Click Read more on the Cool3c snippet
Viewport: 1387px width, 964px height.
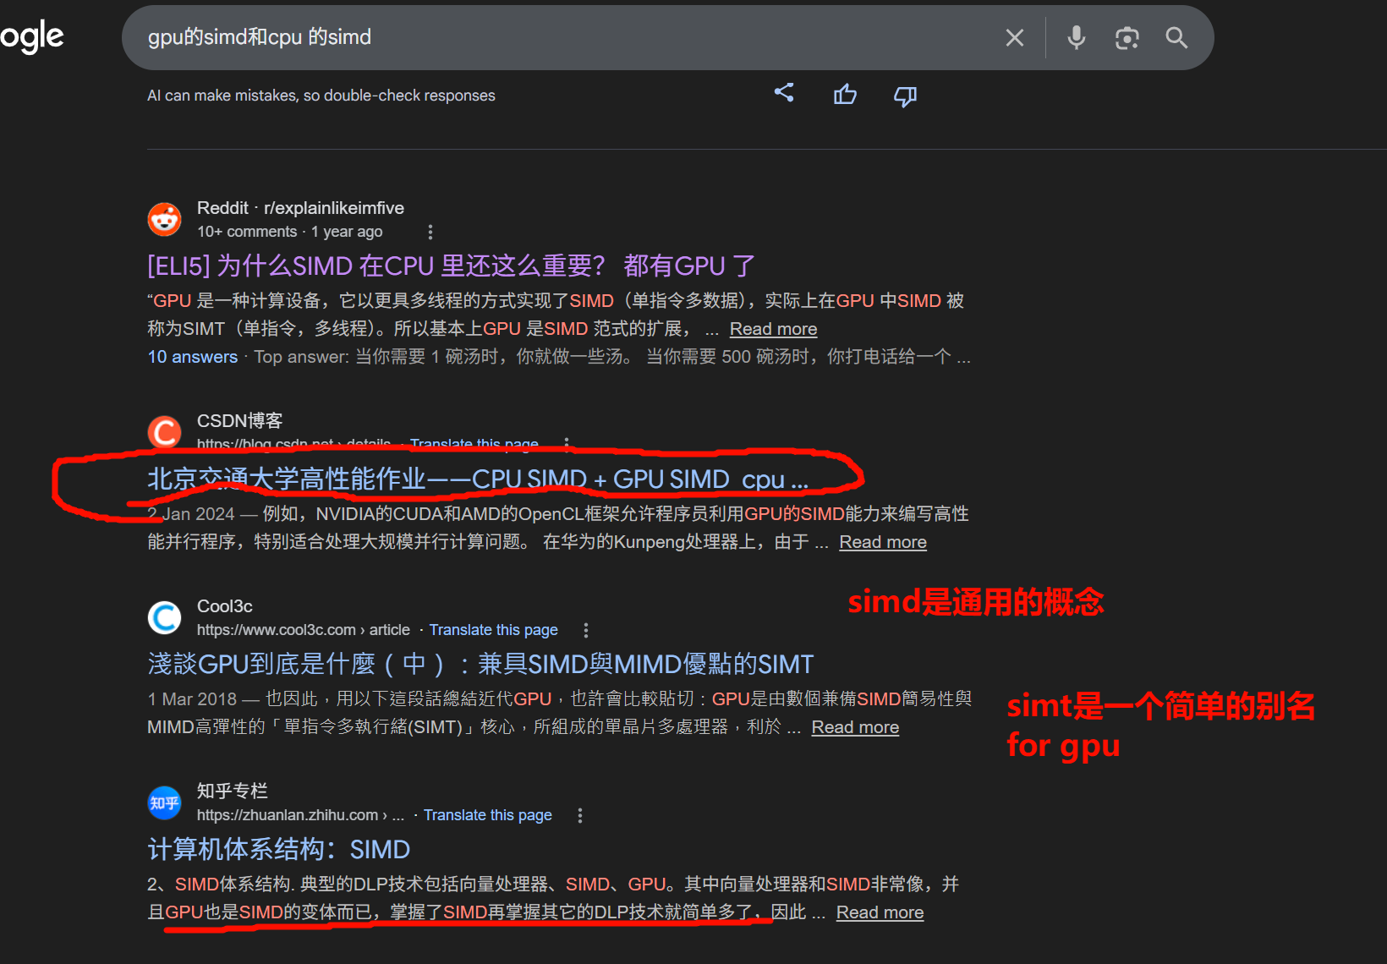[x=855, y=727]
